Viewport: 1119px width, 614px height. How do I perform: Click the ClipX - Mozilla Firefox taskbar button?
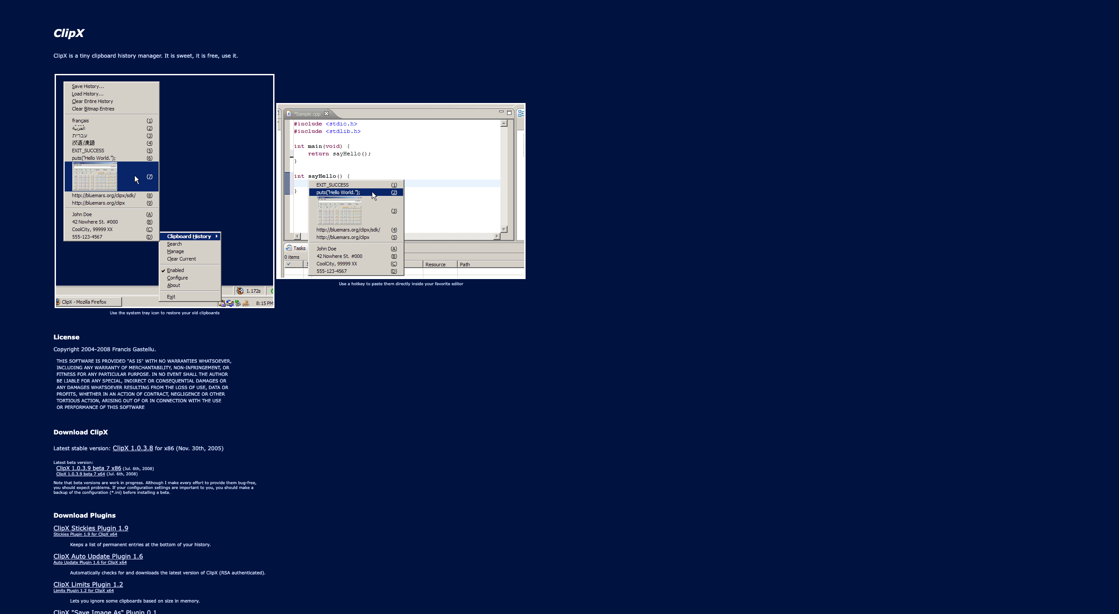coord(88,302)
